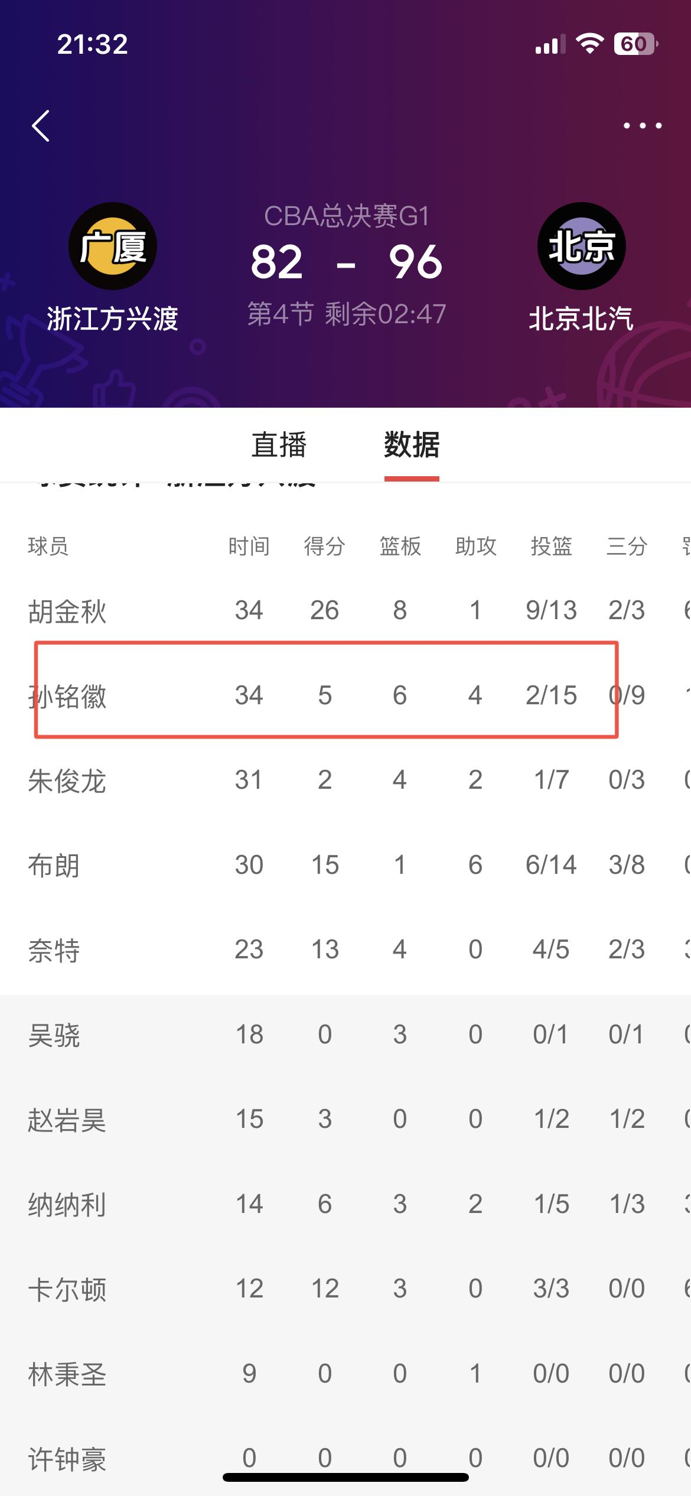Switch to the 直播 tab
691x1496 pixels.
point(279,445)
